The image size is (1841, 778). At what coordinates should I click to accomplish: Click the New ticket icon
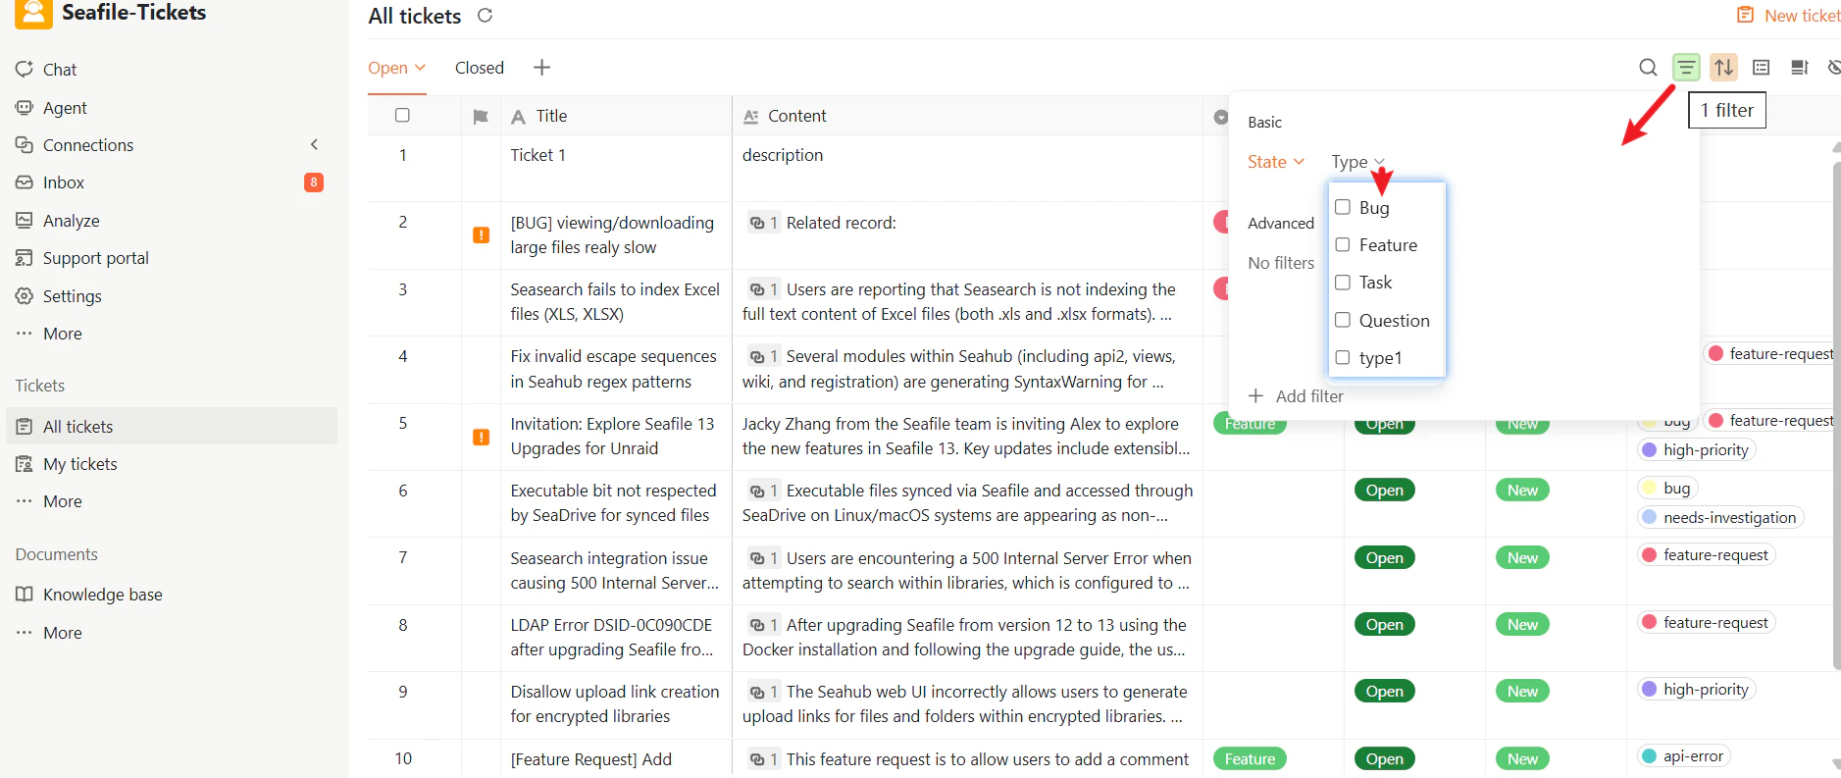point(1746,16)
